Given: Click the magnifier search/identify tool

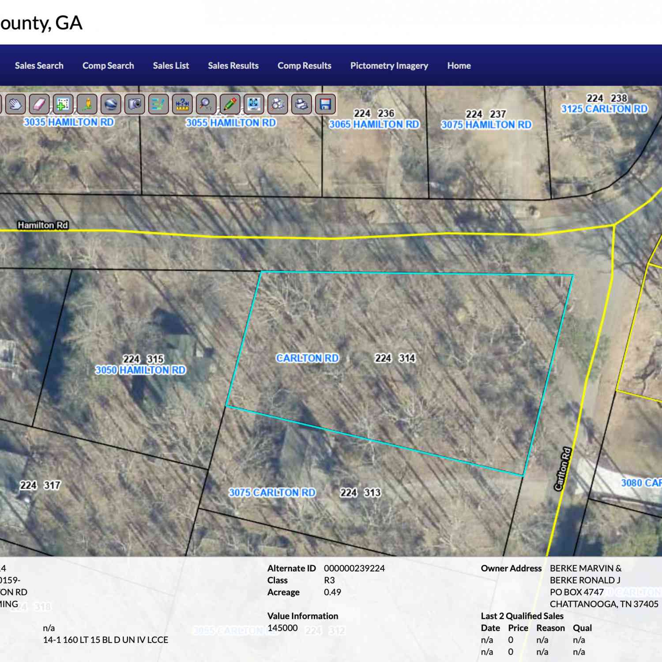Looking at the screenshot, I should tap(206, 104).
